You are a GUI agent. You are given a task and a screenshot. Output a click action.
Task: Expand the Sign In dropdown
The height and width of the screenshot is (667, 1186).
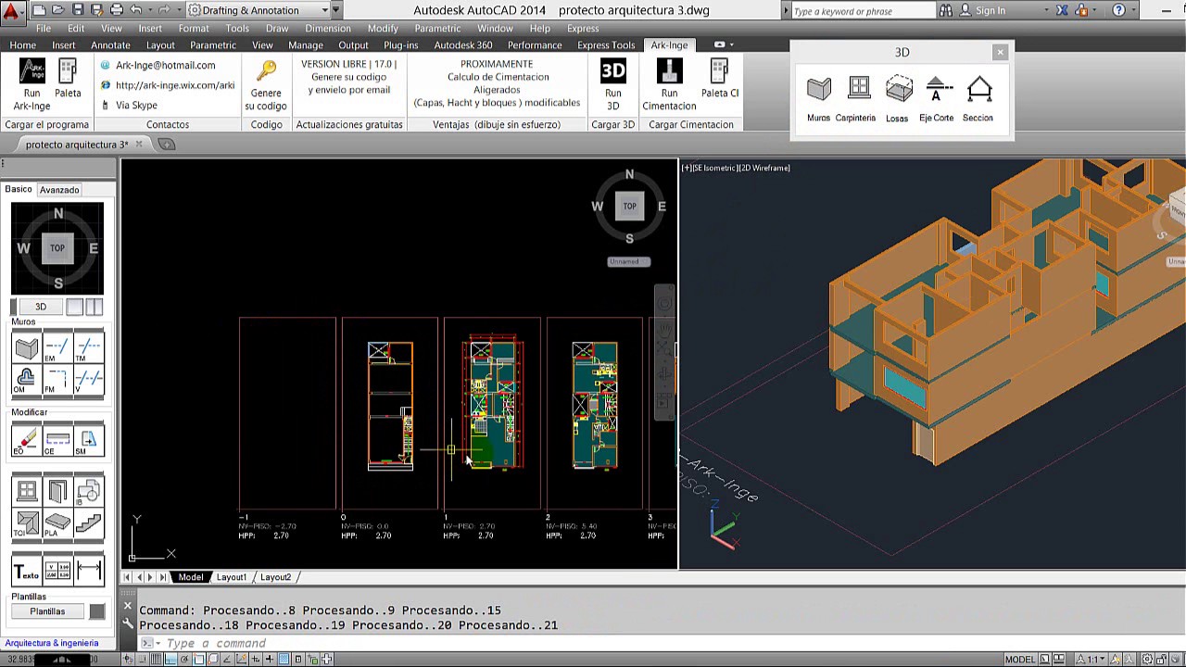(x=1046, y=10)
